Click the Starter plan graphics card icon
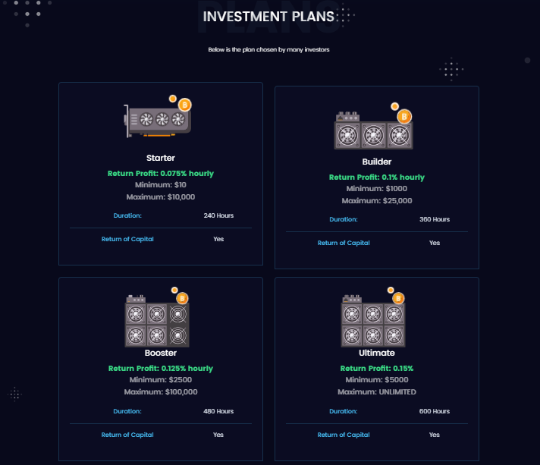The image size is (540, 465). coord(157,120)
